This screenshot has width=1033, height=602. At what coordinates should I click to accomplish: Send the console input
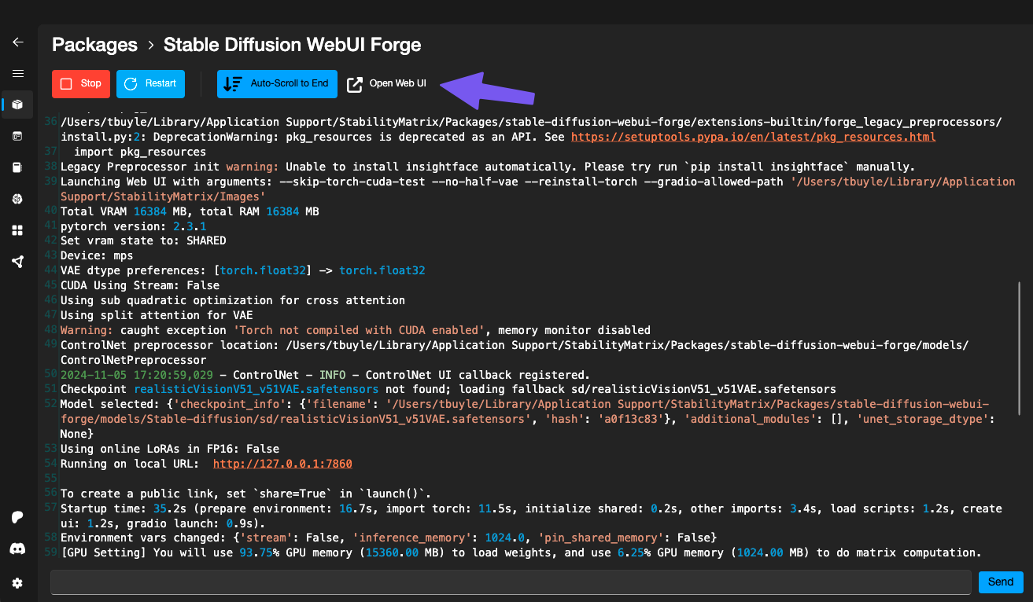[x=1001, y=582]
